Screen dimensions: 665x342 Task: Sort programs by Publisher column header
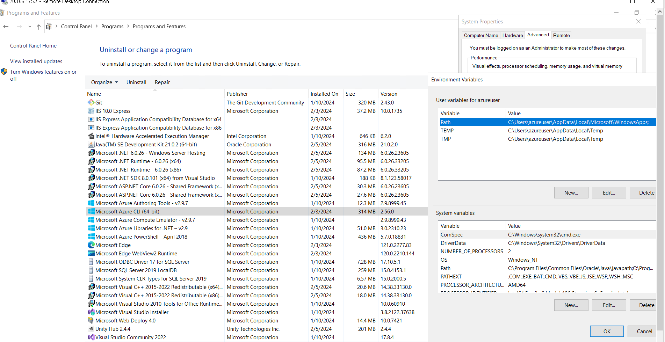(266, 94)
